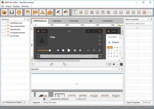The image size is (154, 109).
Task: Toggle AIMPMainForm checkbox in Structure
Action: (5, 23)
